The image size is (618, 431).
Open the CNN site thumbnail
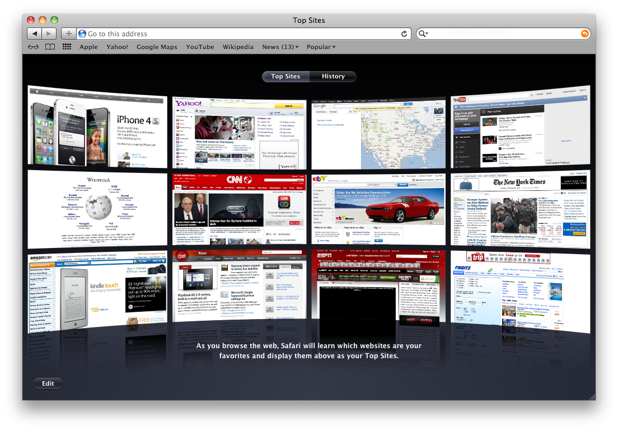pos(239,209)
